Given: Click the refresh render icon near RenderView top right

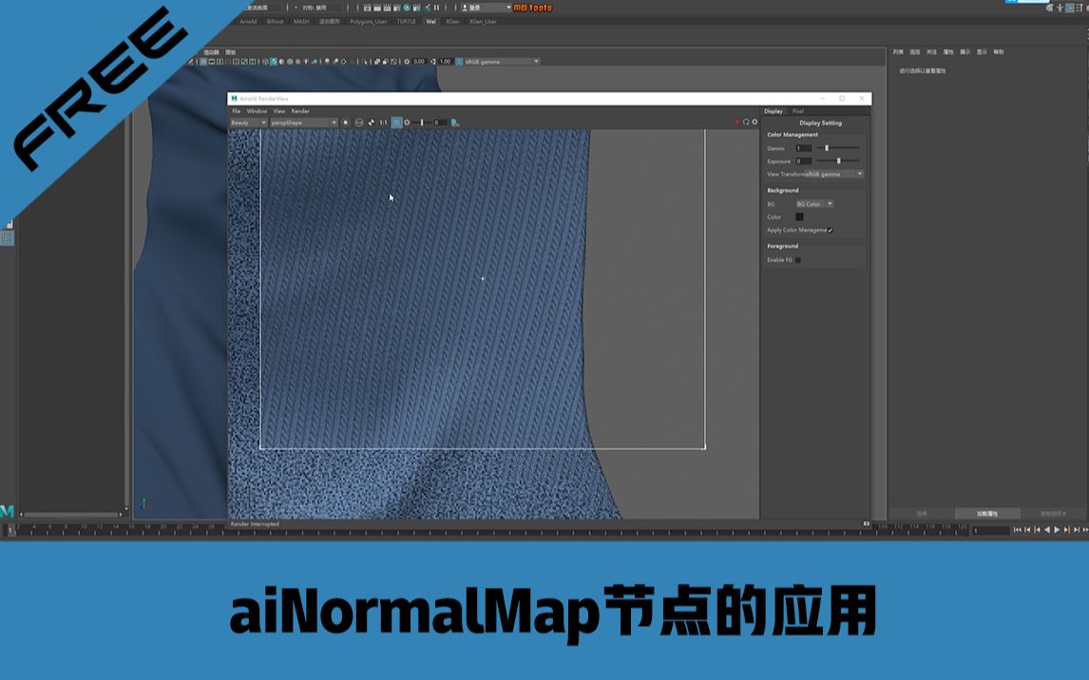Looking at the screenshot, I should 747,122.
